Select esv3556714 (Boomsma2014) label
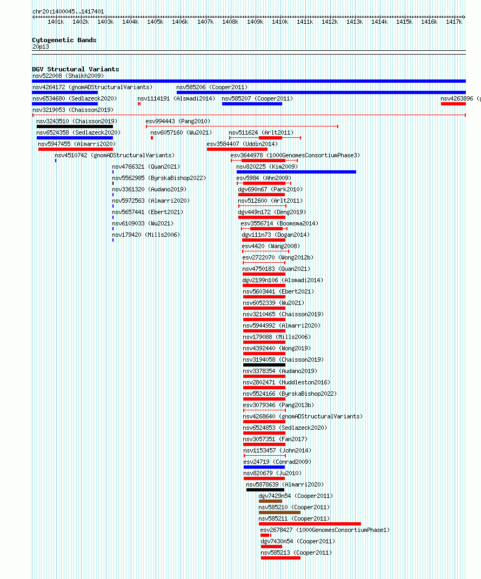 279,224
